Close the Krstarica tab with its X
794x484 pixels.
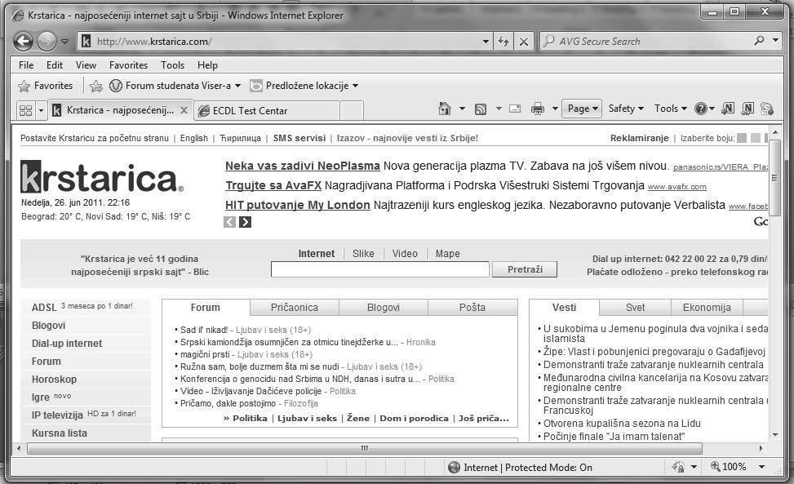[184, 110]
